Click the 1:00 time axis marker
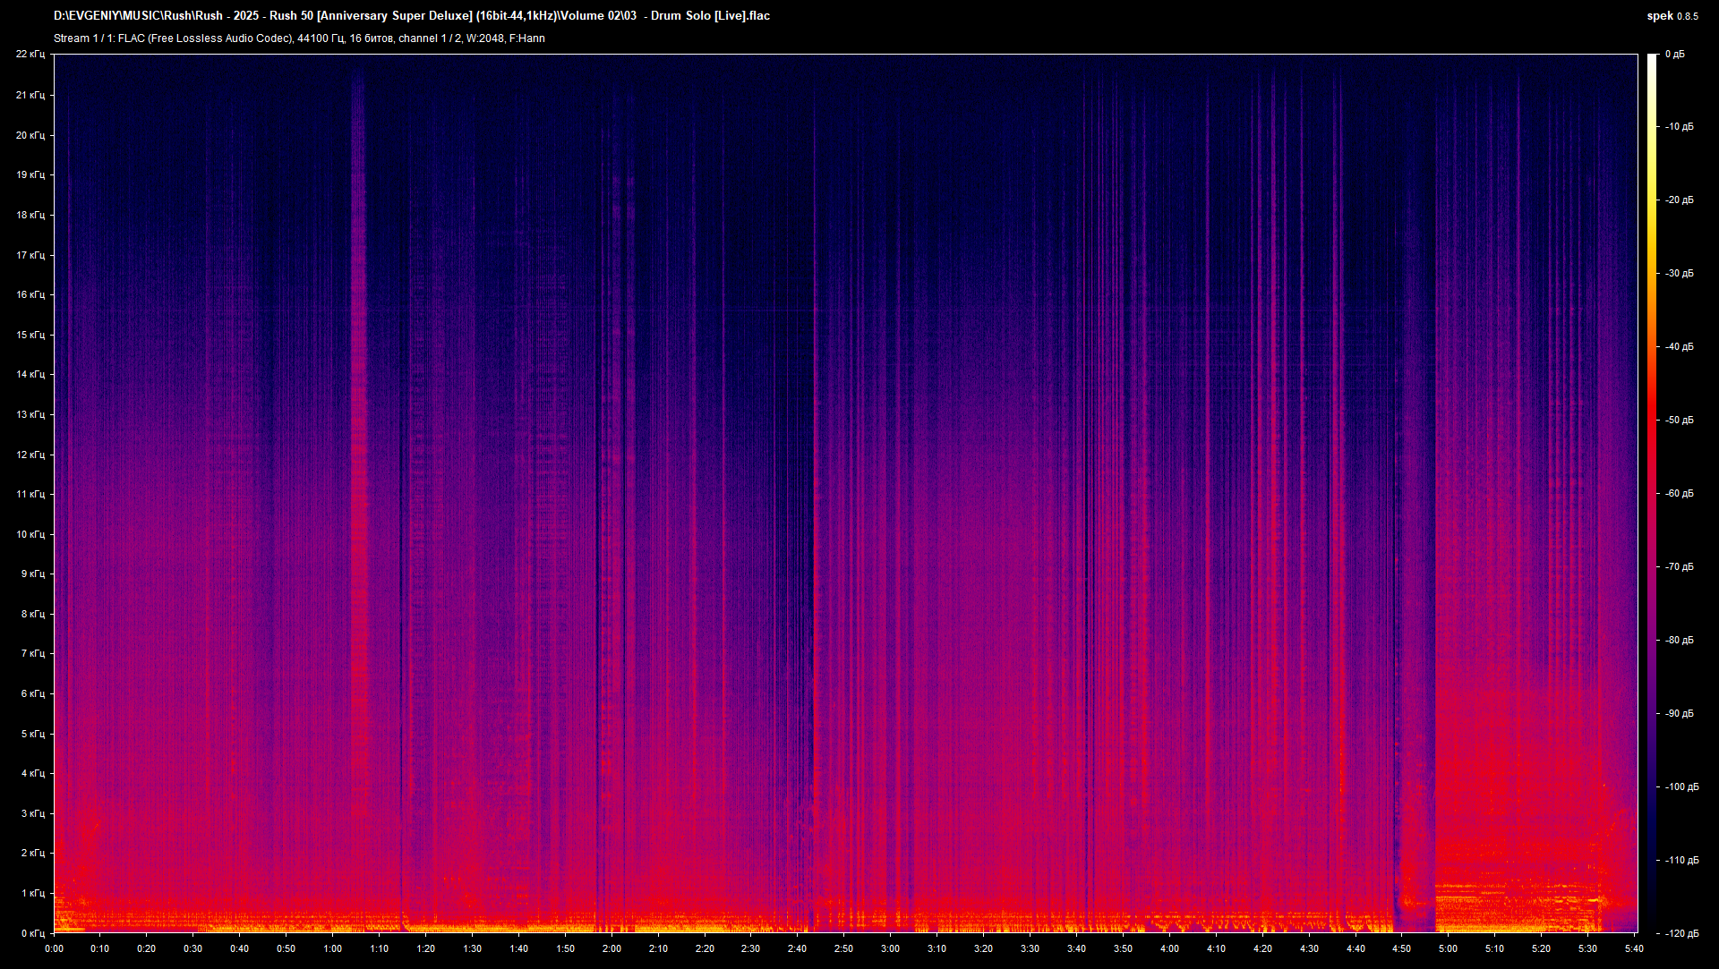The width and height of the screenshot is (1719, 969). tap(332, 948)
